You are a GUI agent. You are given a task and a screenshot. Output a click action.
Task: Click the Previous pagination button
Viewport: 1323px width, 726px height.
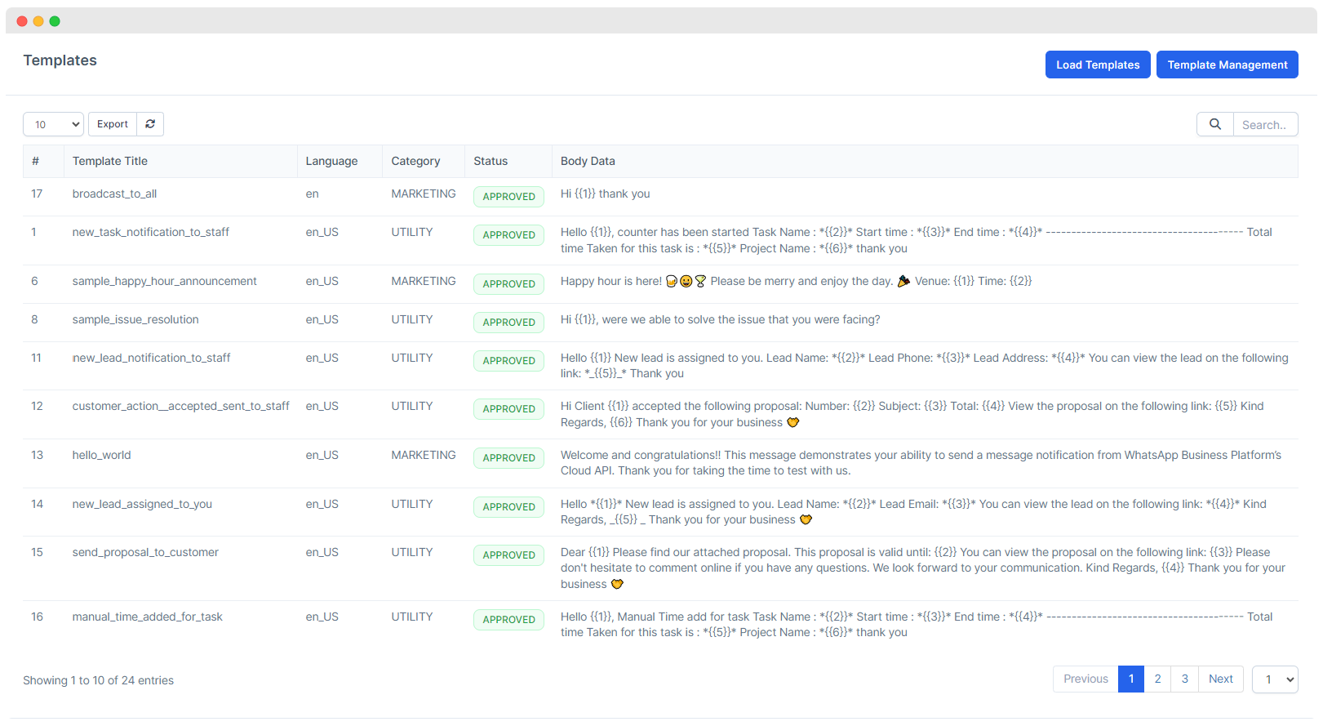click(1085, 679)
